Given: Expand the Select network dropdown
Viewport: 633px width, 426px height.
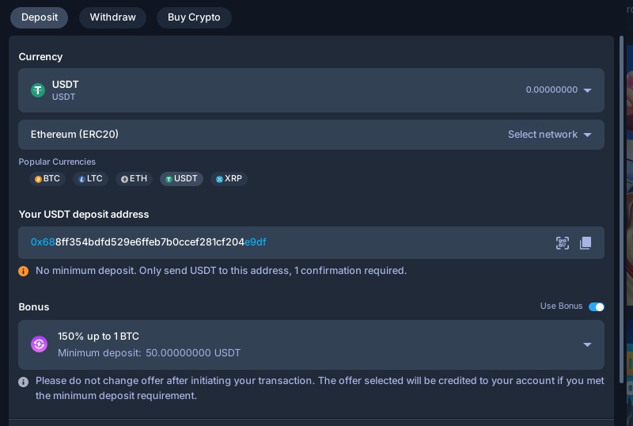Looking at the screenshot, I should pos(311,134).
